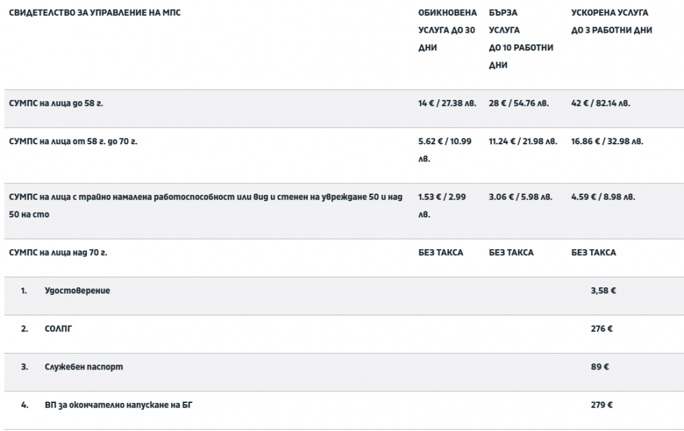Select the '14 € / 27.38 лв.' price cell
The height and width of the screenshot is (431, 684).
pyautogui.click(x=449, y=104)
